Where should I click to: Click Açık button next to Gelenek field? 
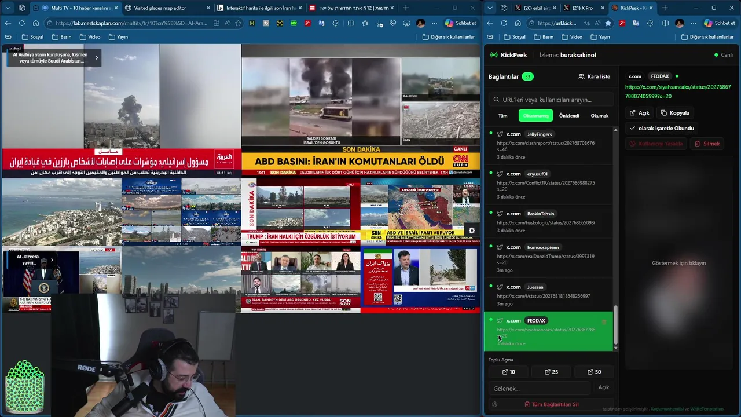pos(603,387)
